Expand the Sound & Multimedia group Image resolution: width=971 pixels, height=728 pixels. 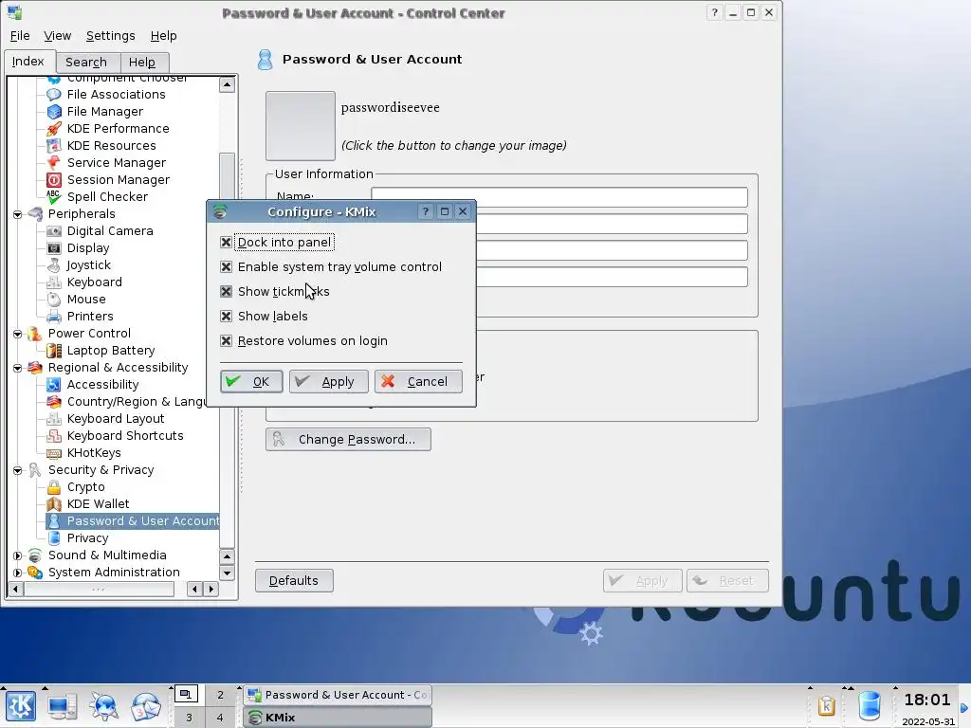pyautogui.click(x=17, y=555)
